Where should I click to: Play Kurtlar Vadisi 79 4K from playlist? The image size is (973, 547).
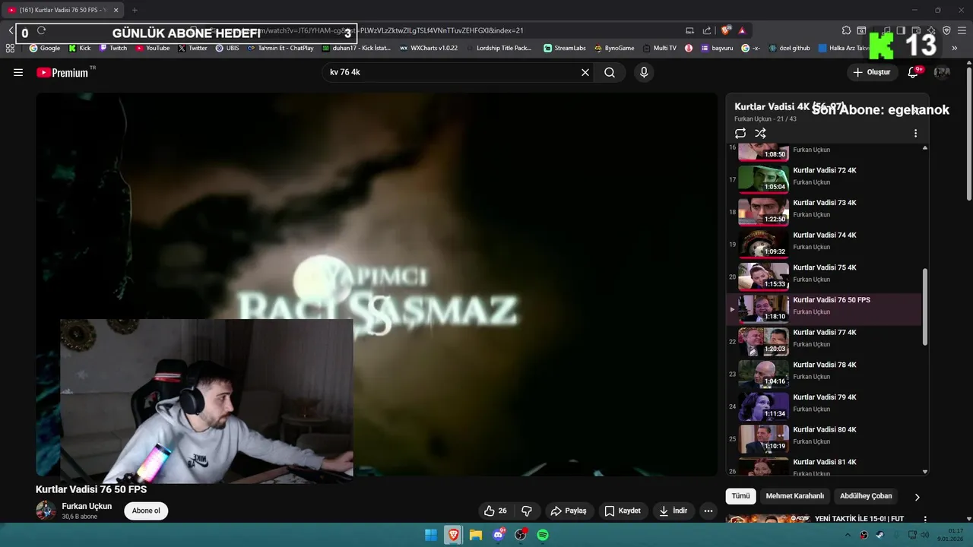[x=825, y=406]
